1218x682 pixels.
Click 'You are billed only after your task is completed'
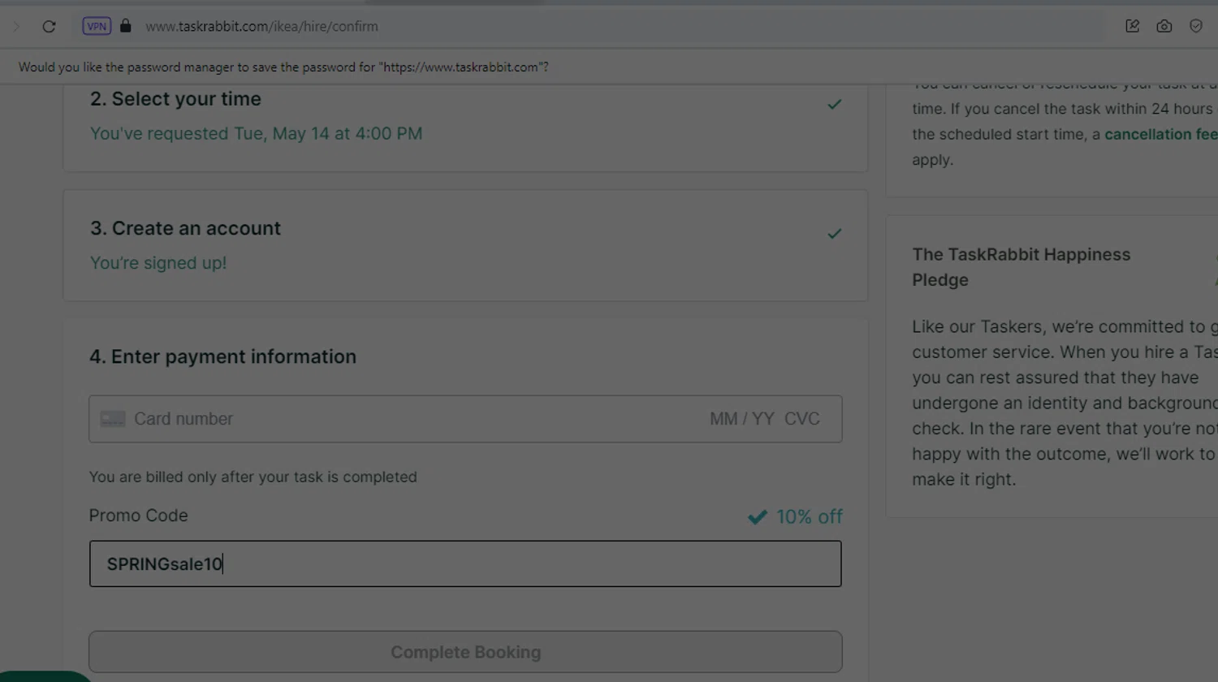click(x=253, y=477)
